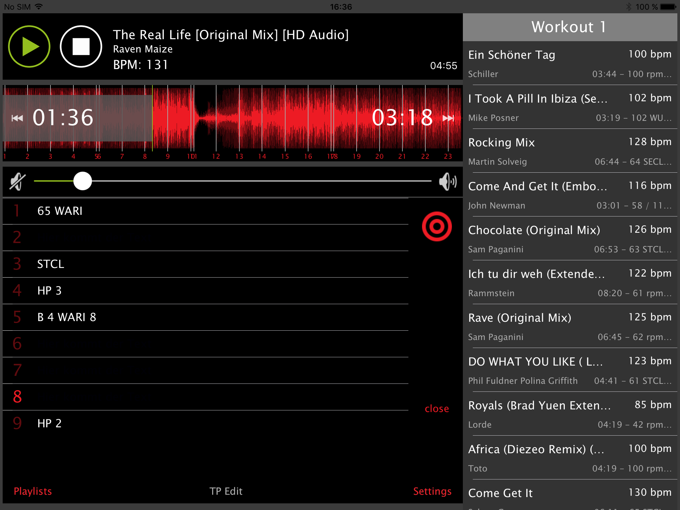Tap the red target record icon

[x=437, y=226]
